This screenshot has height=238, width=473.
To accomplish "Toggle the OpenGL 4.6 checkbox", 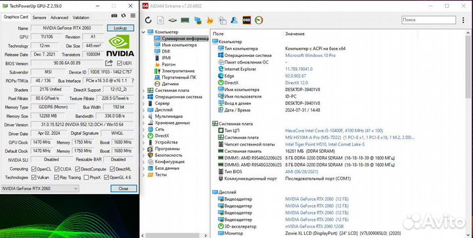I will coord(106,178).
